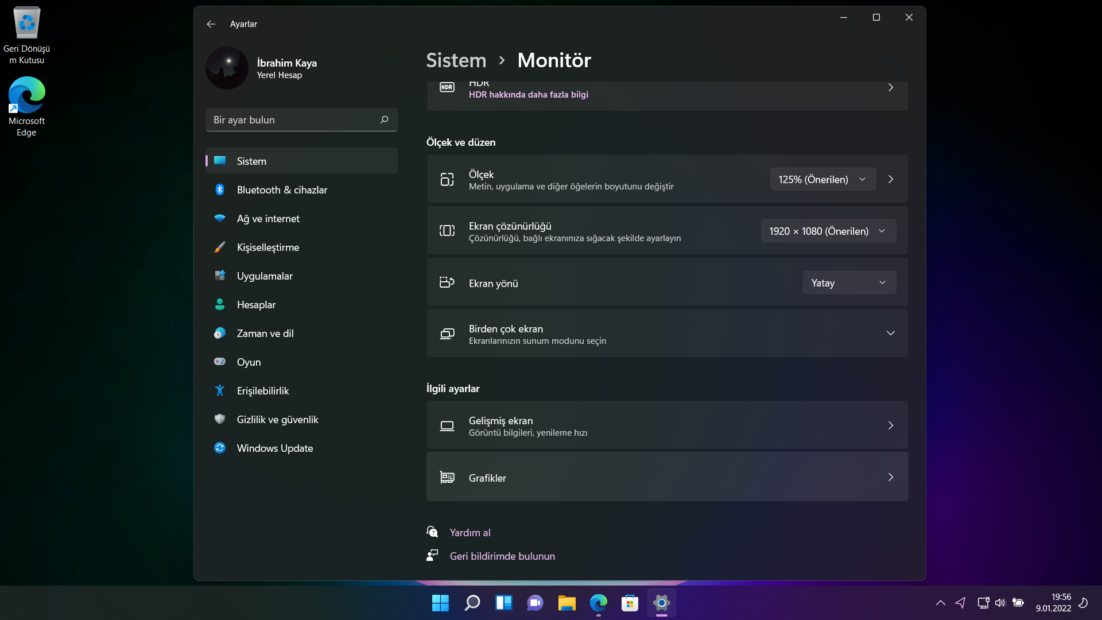
Task: Click the volume icon in system tray
Action: 1000,603
